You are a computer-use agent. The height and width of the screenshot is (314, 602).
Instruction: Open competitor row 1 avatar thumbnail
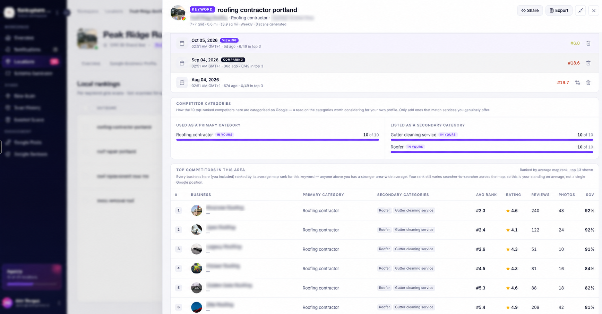(x=197, y=210)
